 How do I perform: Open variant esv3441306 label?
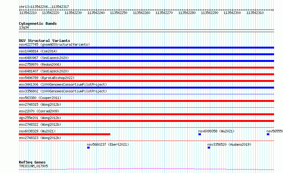pos(63,84)
